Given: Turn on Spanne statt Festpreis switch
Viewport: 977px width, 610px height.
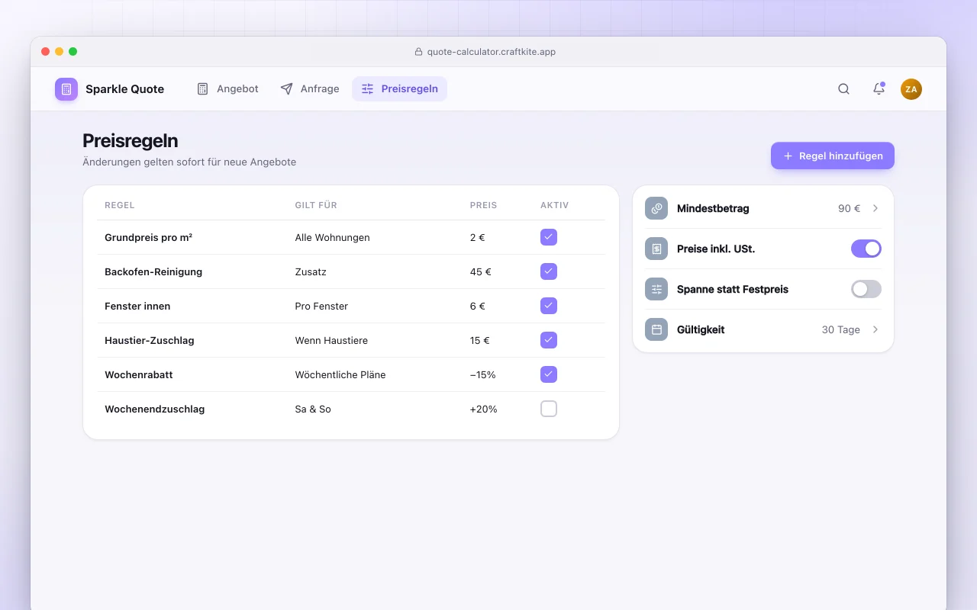Looking at the screenshot, I should pos(866,289).
